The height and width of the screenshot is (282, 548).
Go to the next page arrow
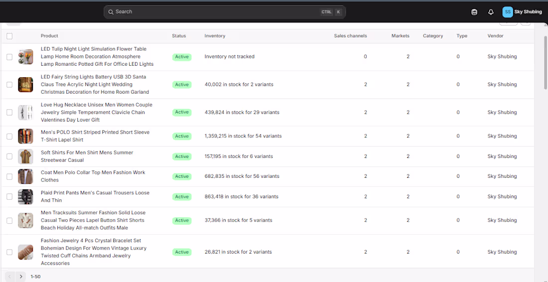coord(21,277)
